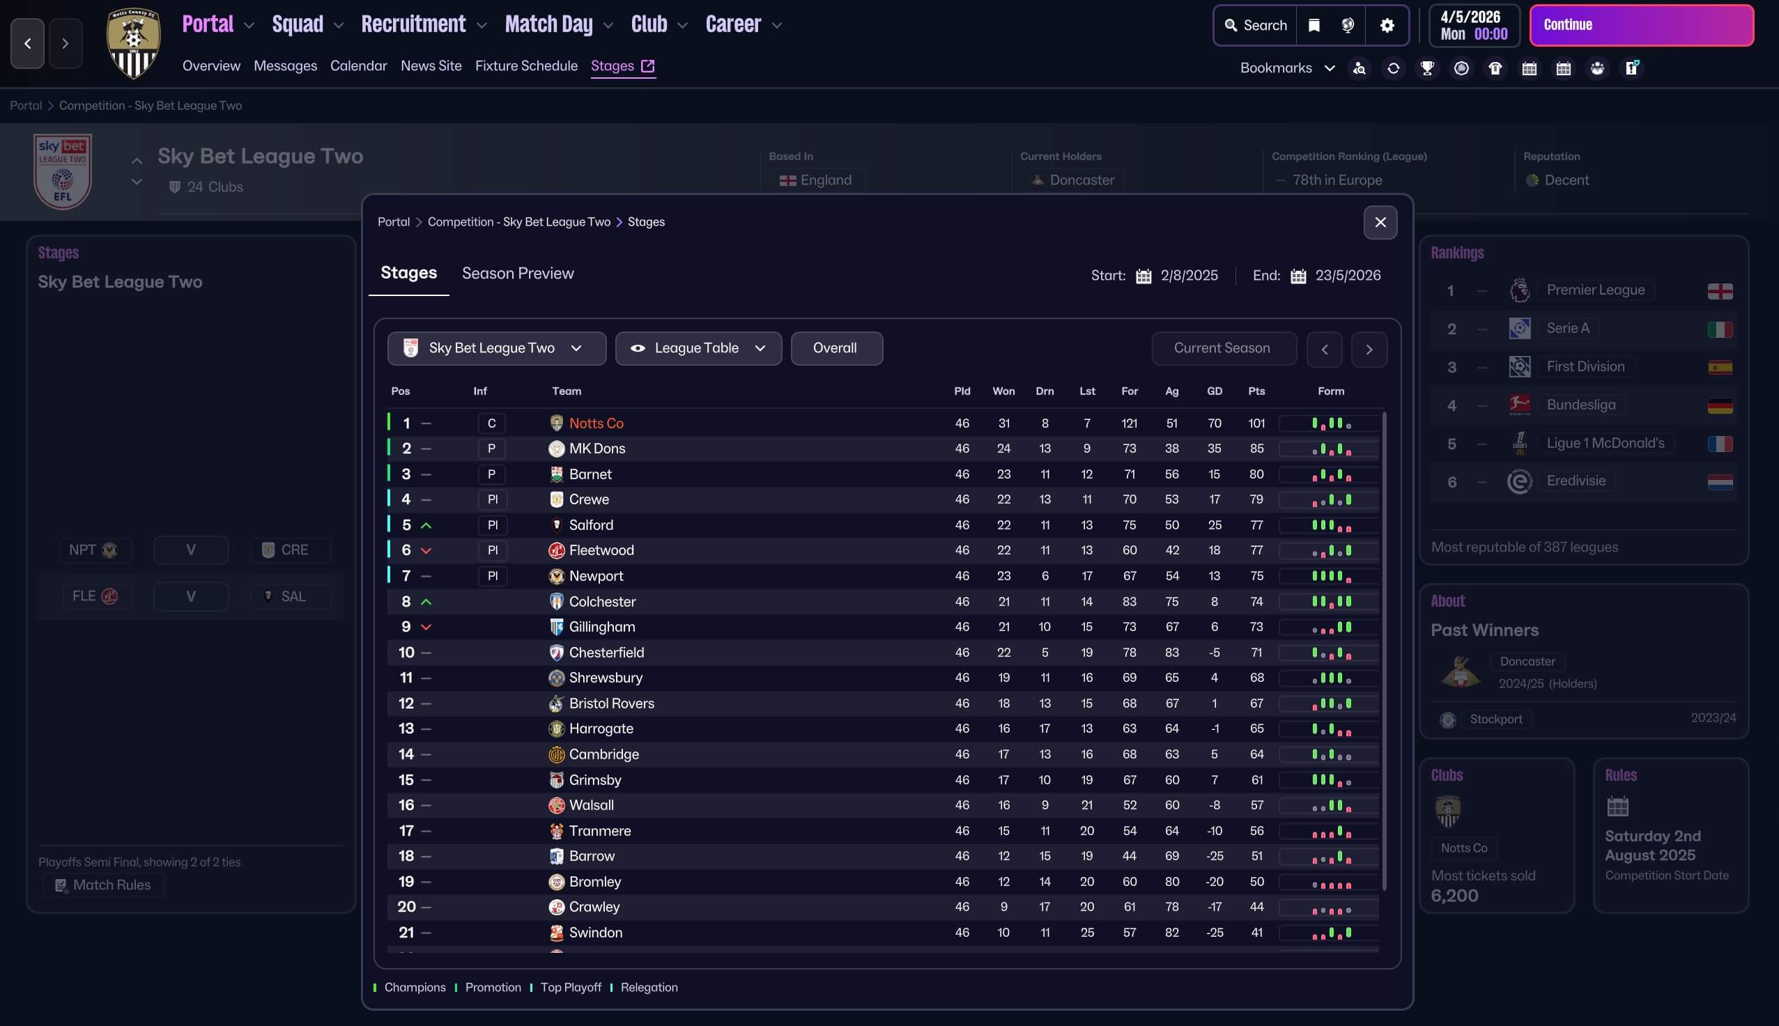
Task: Click the trophy bookmark shortcut icon
Action: click(x=1427, y=68)
